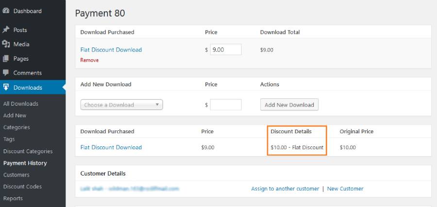Click the New Customer link

345,189
